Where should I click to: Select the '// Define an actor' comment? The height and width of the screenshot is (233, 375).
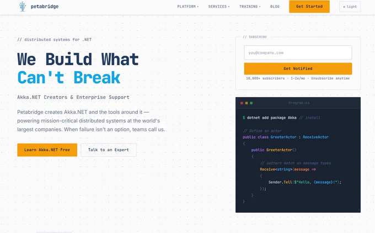(262, 131)
